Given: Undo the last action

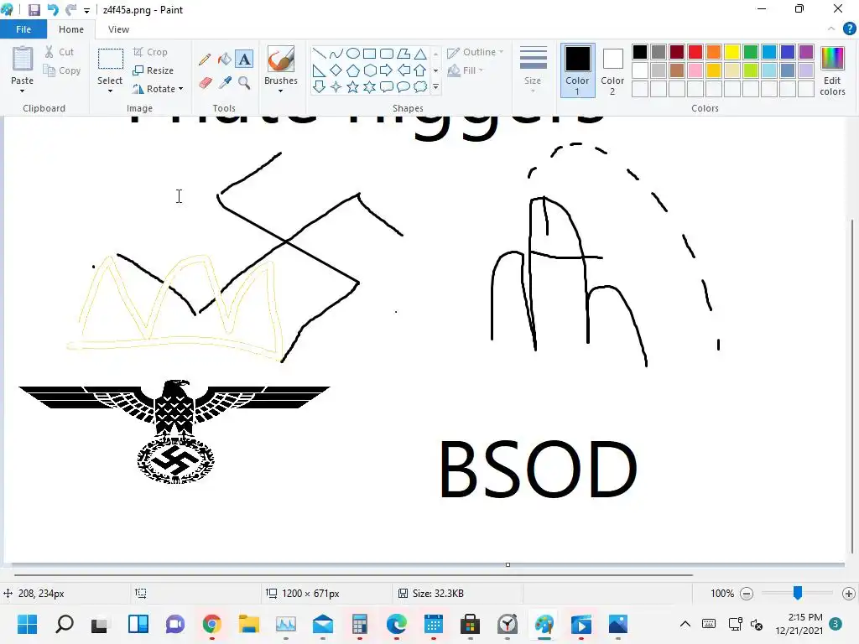Looking at the screenshot, I should pos(53,10).
